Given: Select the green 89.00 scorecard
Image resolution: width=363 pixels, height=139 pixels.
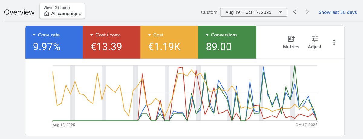Looking at the screenshot, I should [x=227, y=42].
